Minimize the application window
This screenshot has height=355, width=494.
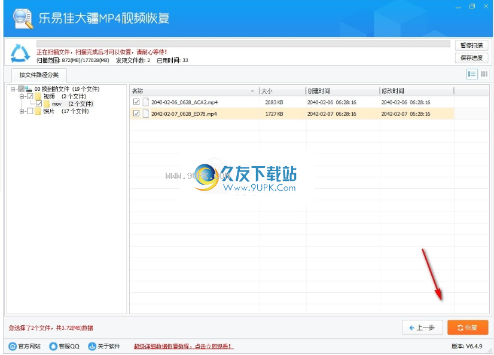458,7
